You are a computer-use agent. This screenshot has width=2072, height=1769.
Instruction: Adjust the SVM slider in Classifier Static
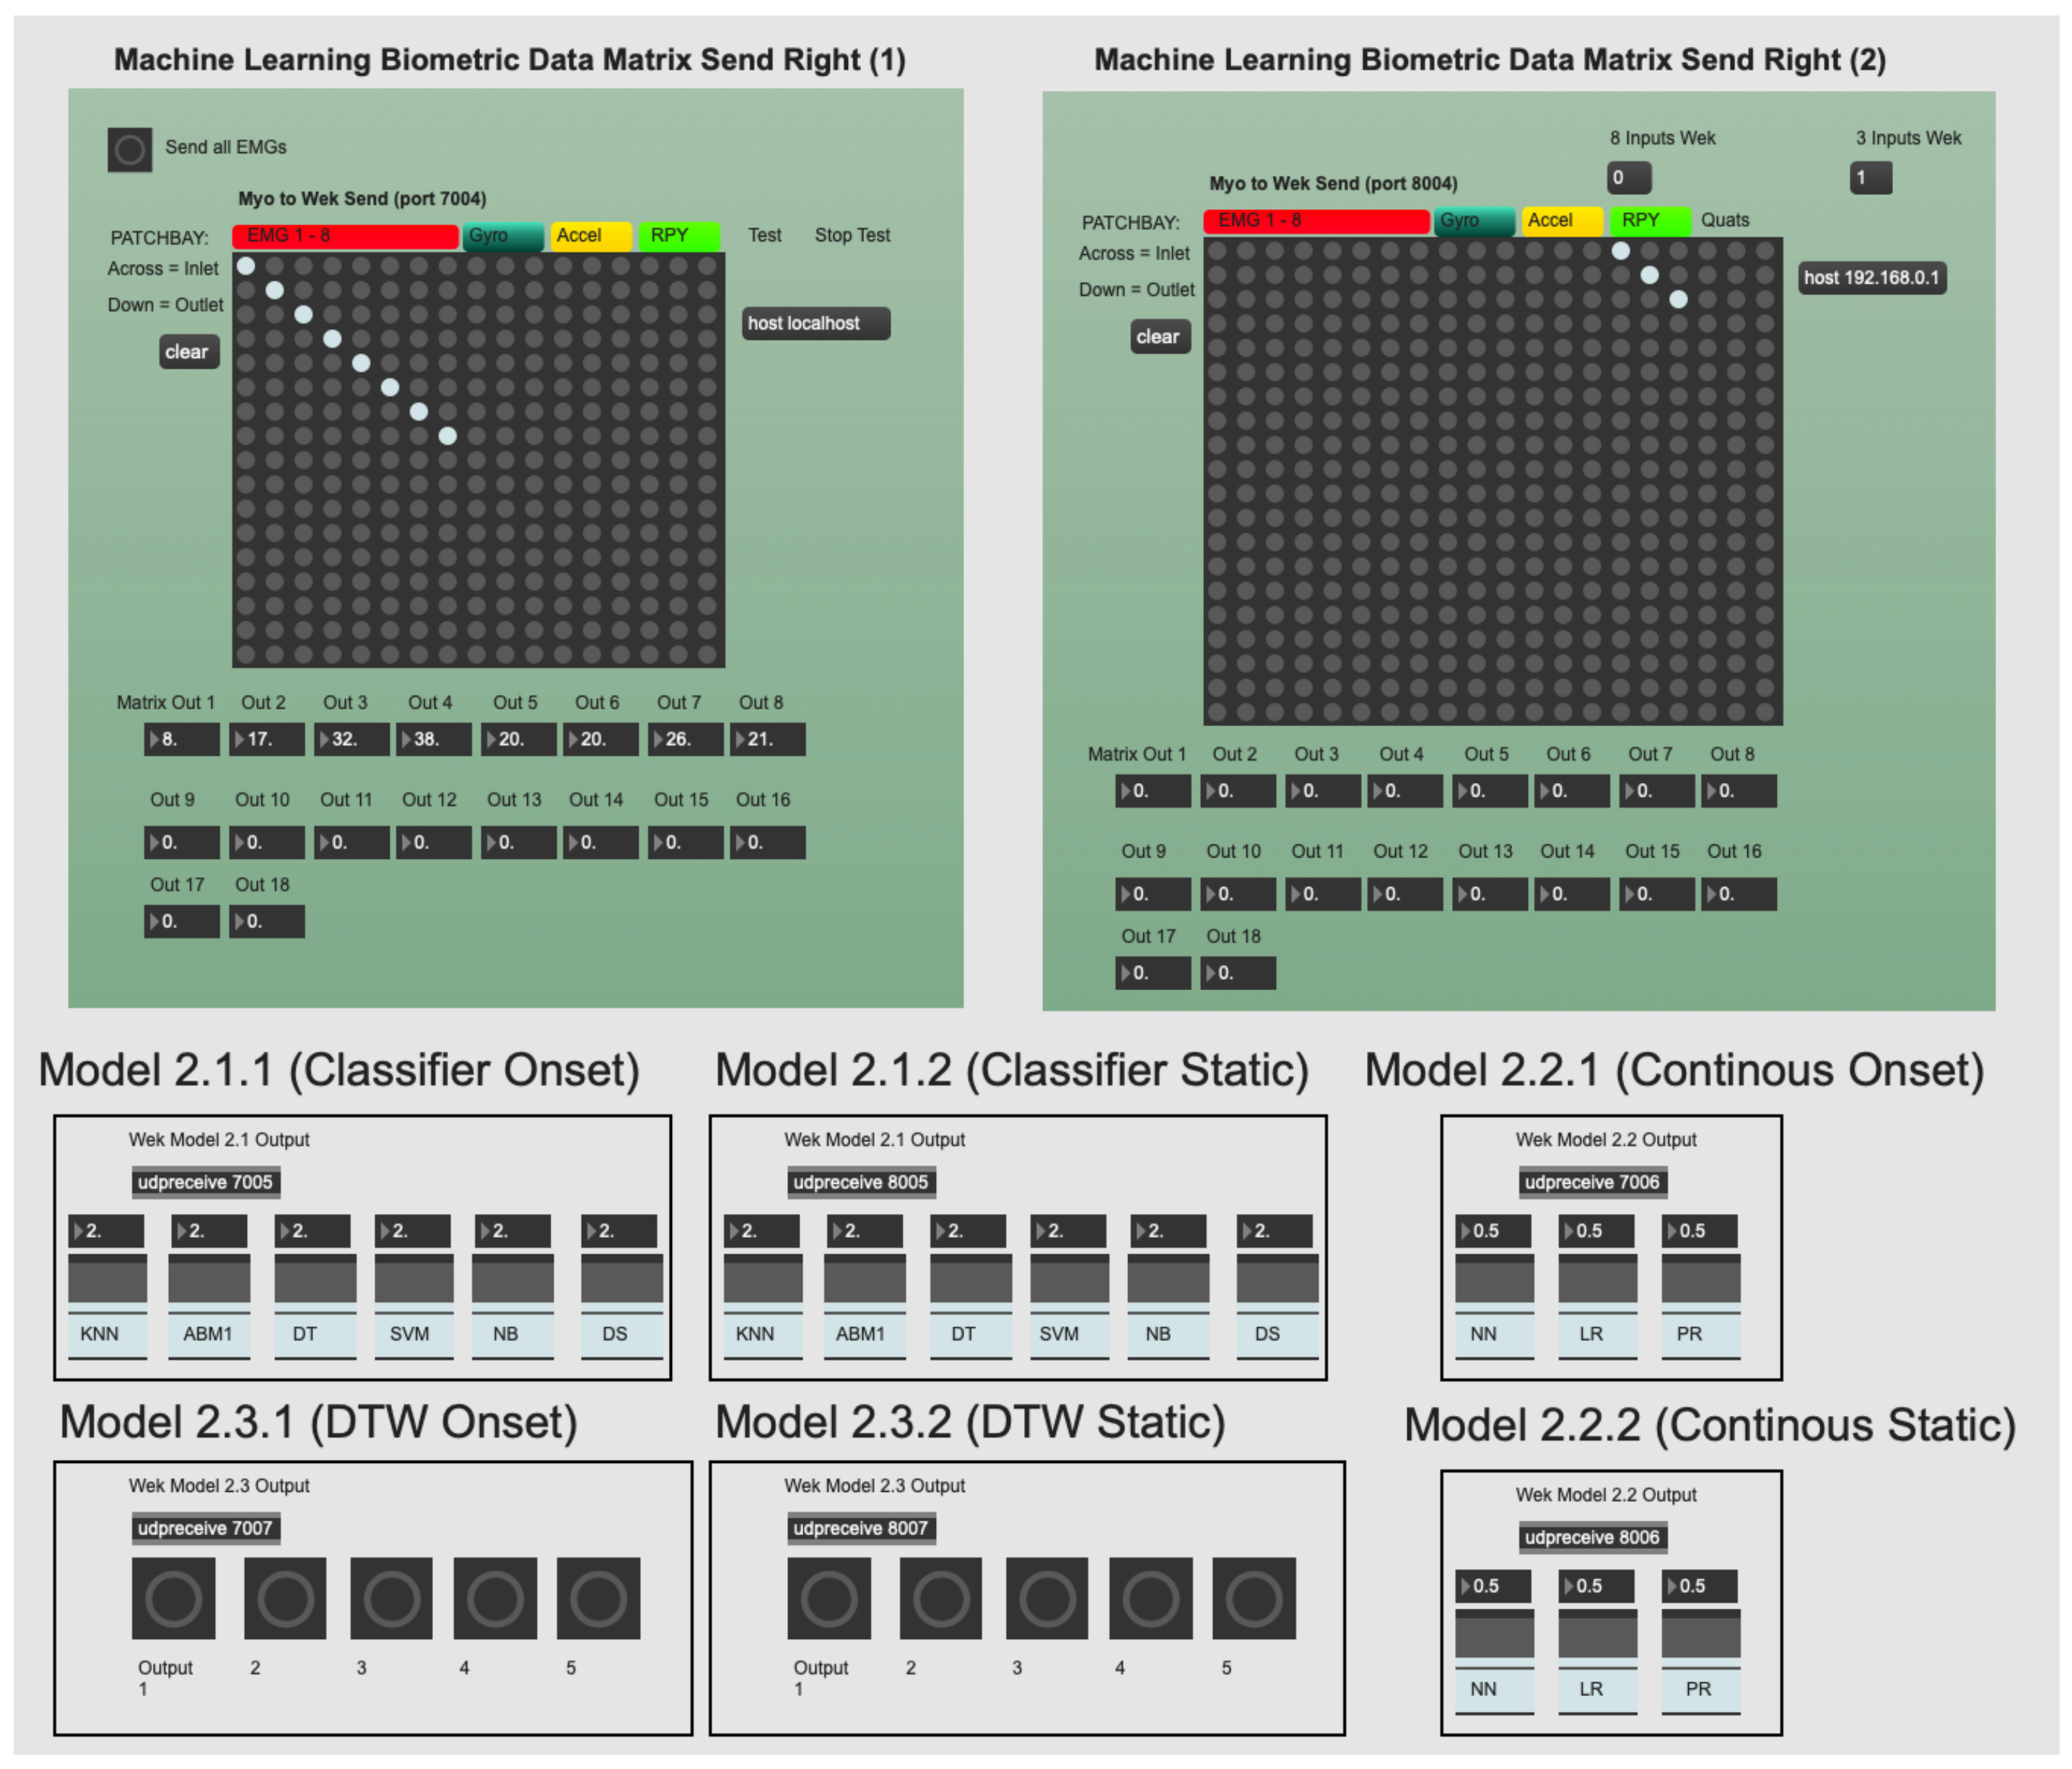1069,1281
